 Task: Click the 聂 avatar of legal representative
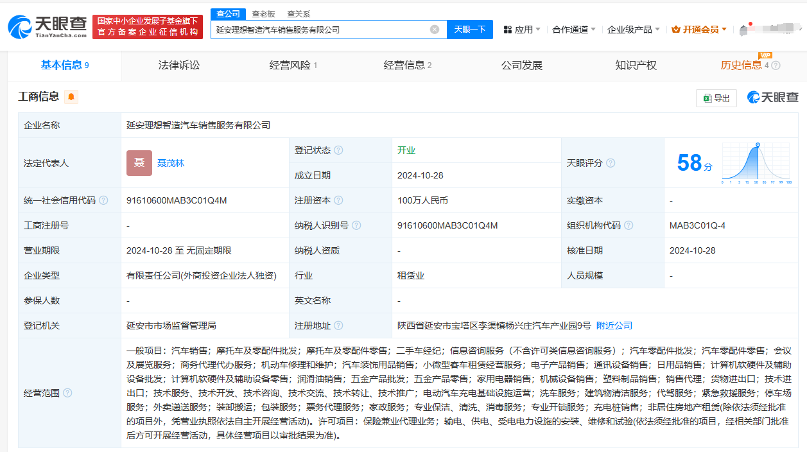pyautogui.click(x=139, y=163)
